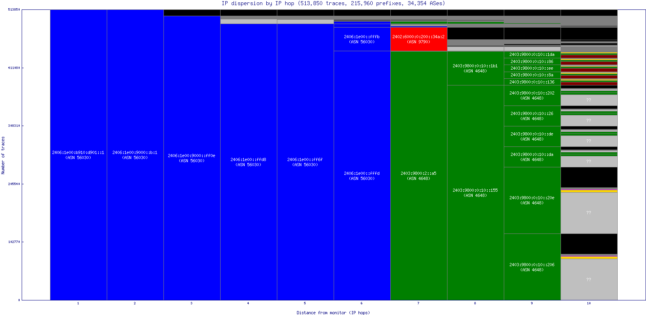Pick the small 2406:1e00::fffb block at hop 6
This screenshot has width=646, height=315.
pyautogui.click(x=362, y=39)
